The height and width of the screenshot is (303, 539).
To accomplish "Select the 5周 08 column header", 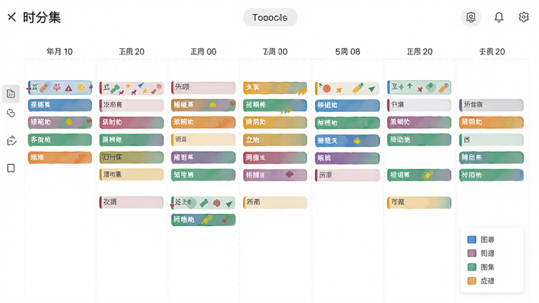I will (347, 52).
